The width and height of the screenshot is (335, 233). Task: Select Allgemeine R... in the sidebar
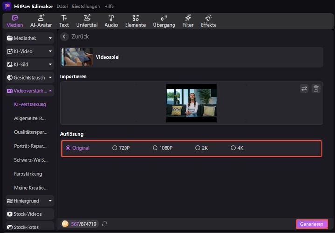click(x=30, y=118)
